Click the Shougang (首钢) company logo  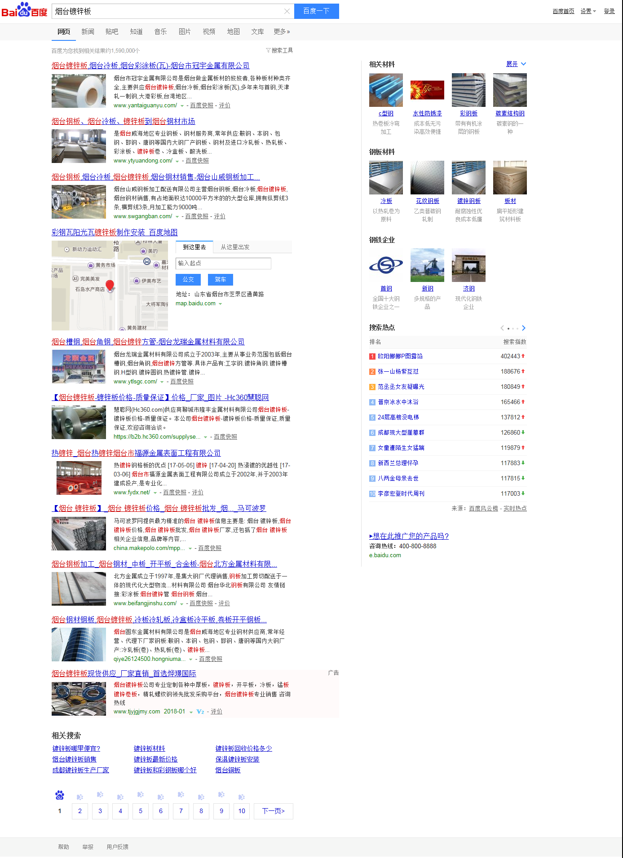pyautogui.click(x=386, y=265)
